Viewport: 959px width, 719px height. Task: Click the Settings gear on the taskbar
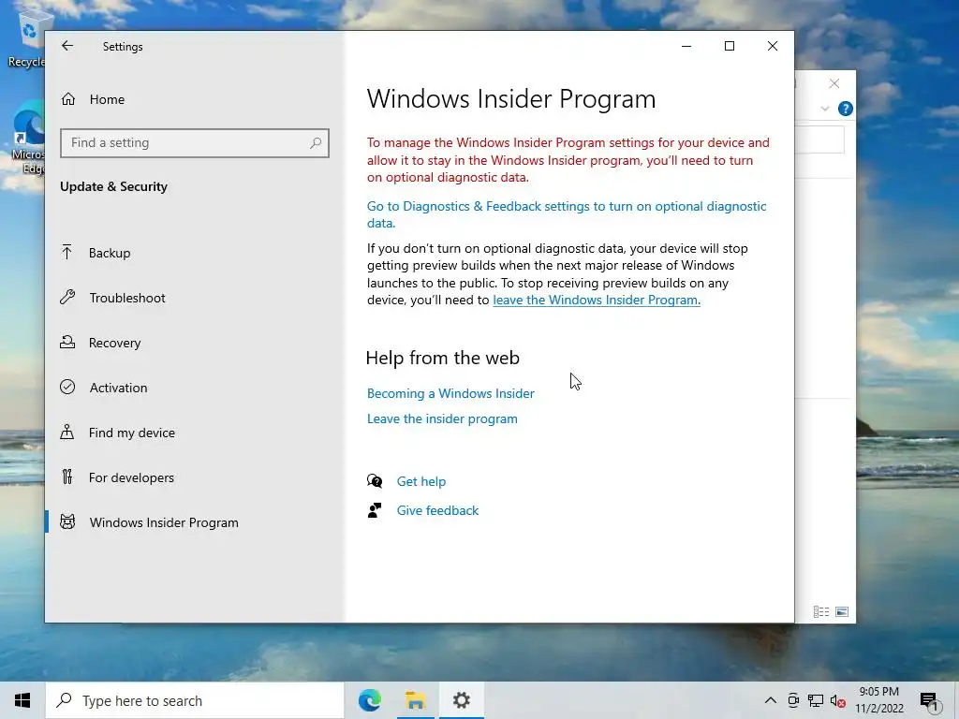461,700
